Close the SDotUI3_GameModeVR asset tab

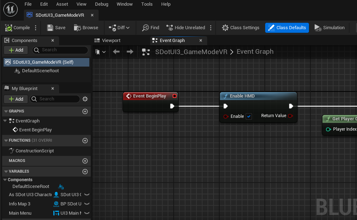pyautogui.click(x=92, y=15)
